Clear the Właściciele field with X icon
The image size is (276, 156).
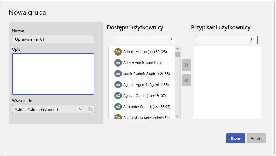click(90, 109)
